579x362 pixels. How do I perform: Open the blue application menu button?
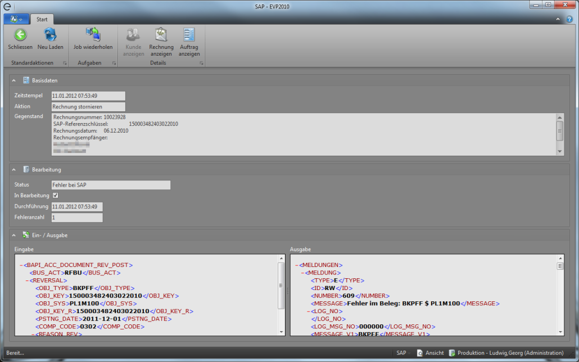pos(16,19)
